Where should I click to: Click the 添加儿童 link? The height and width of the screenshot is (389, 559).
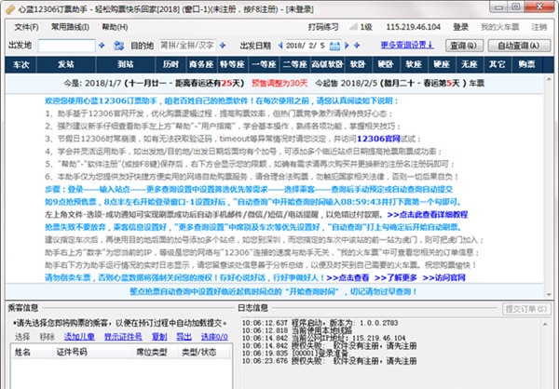tap(79, 337)
